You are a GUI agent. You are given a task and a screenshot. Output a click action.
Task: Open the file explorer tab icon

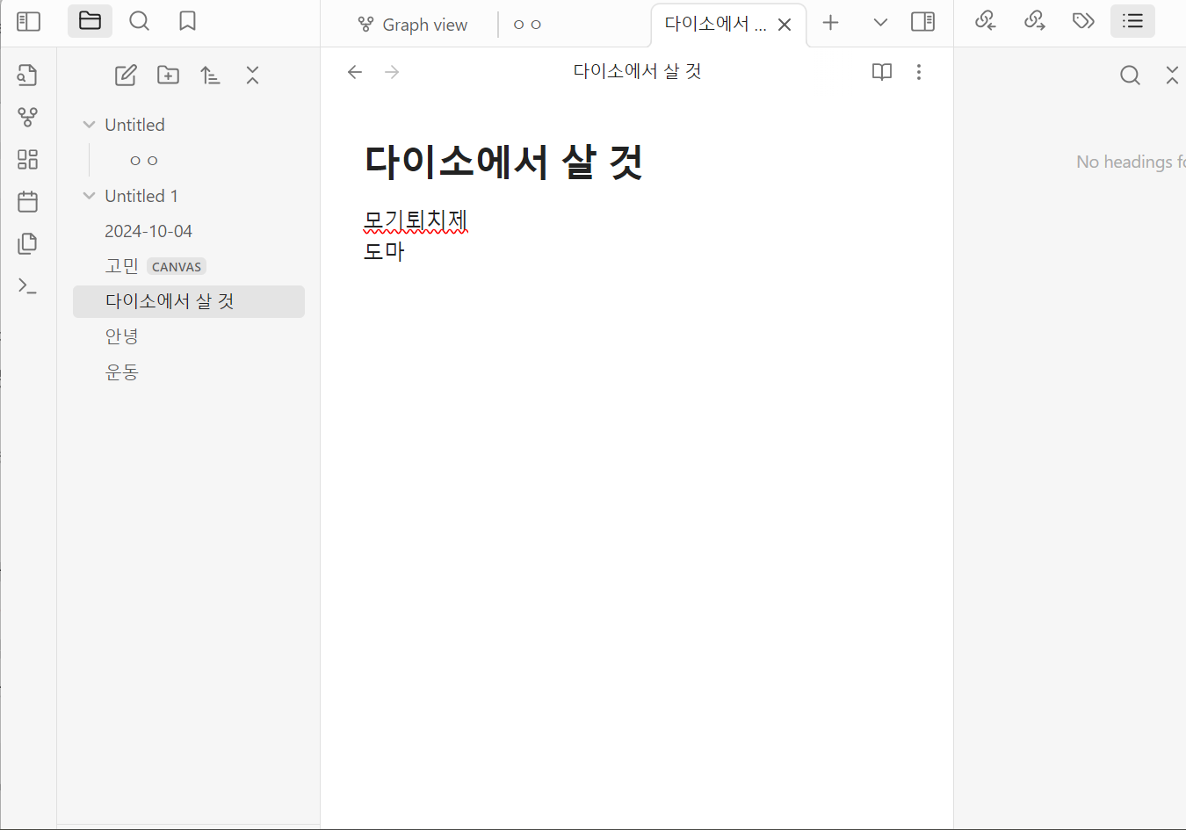90,20
